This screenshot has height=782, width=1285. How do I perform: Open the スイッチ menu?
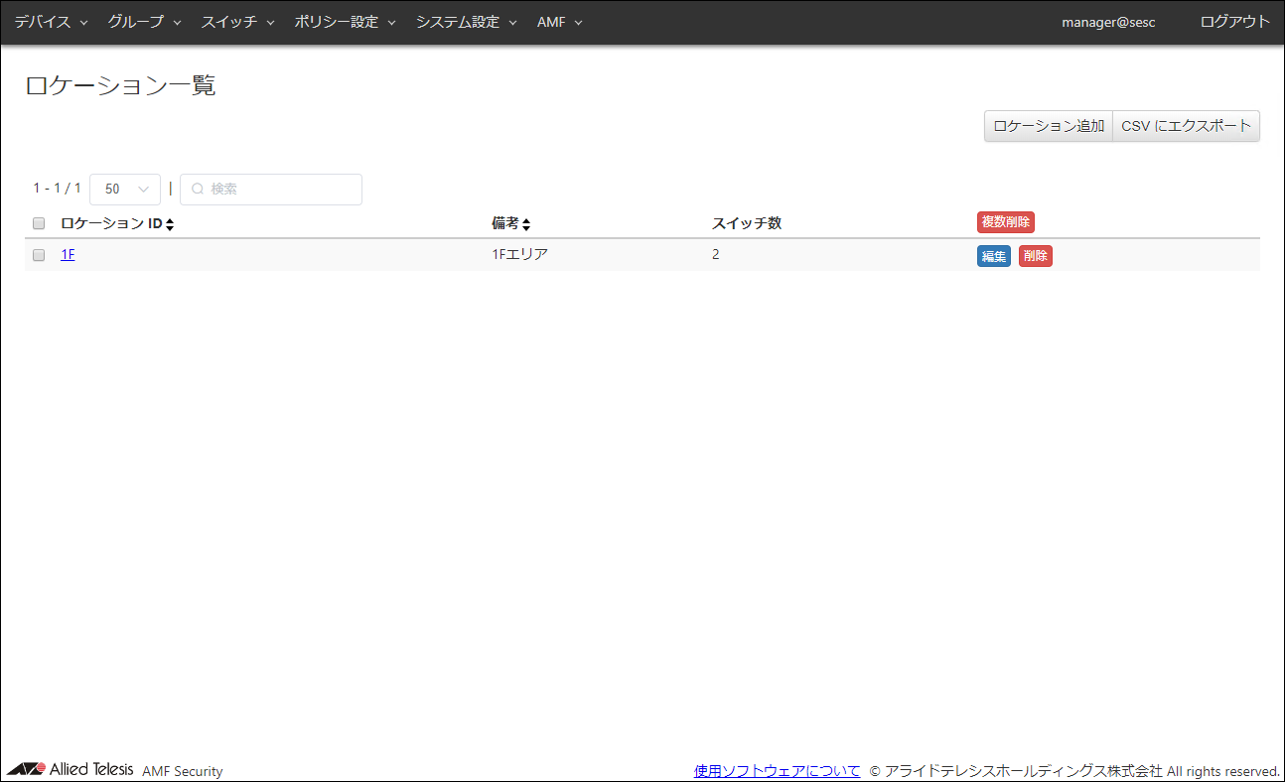pos(237,22)
